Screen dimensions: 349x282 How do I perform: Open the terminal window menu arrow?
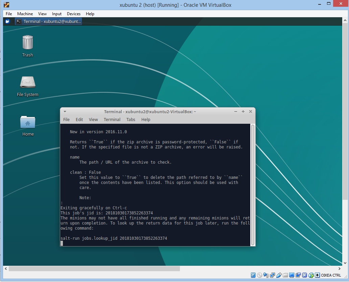[65, 112]
